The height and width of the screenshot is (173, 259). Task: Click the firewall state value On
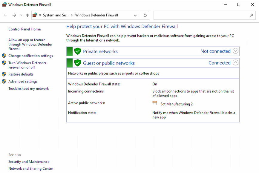[155, 84]
